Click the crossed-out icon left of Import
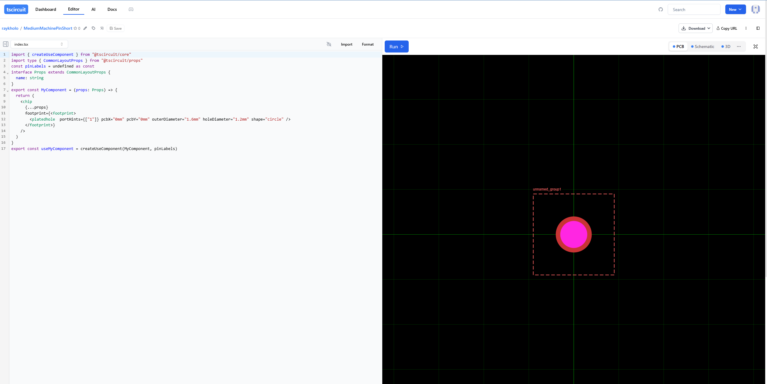Image resolution: width=767 pixels, height=384 pixels. 329,44
